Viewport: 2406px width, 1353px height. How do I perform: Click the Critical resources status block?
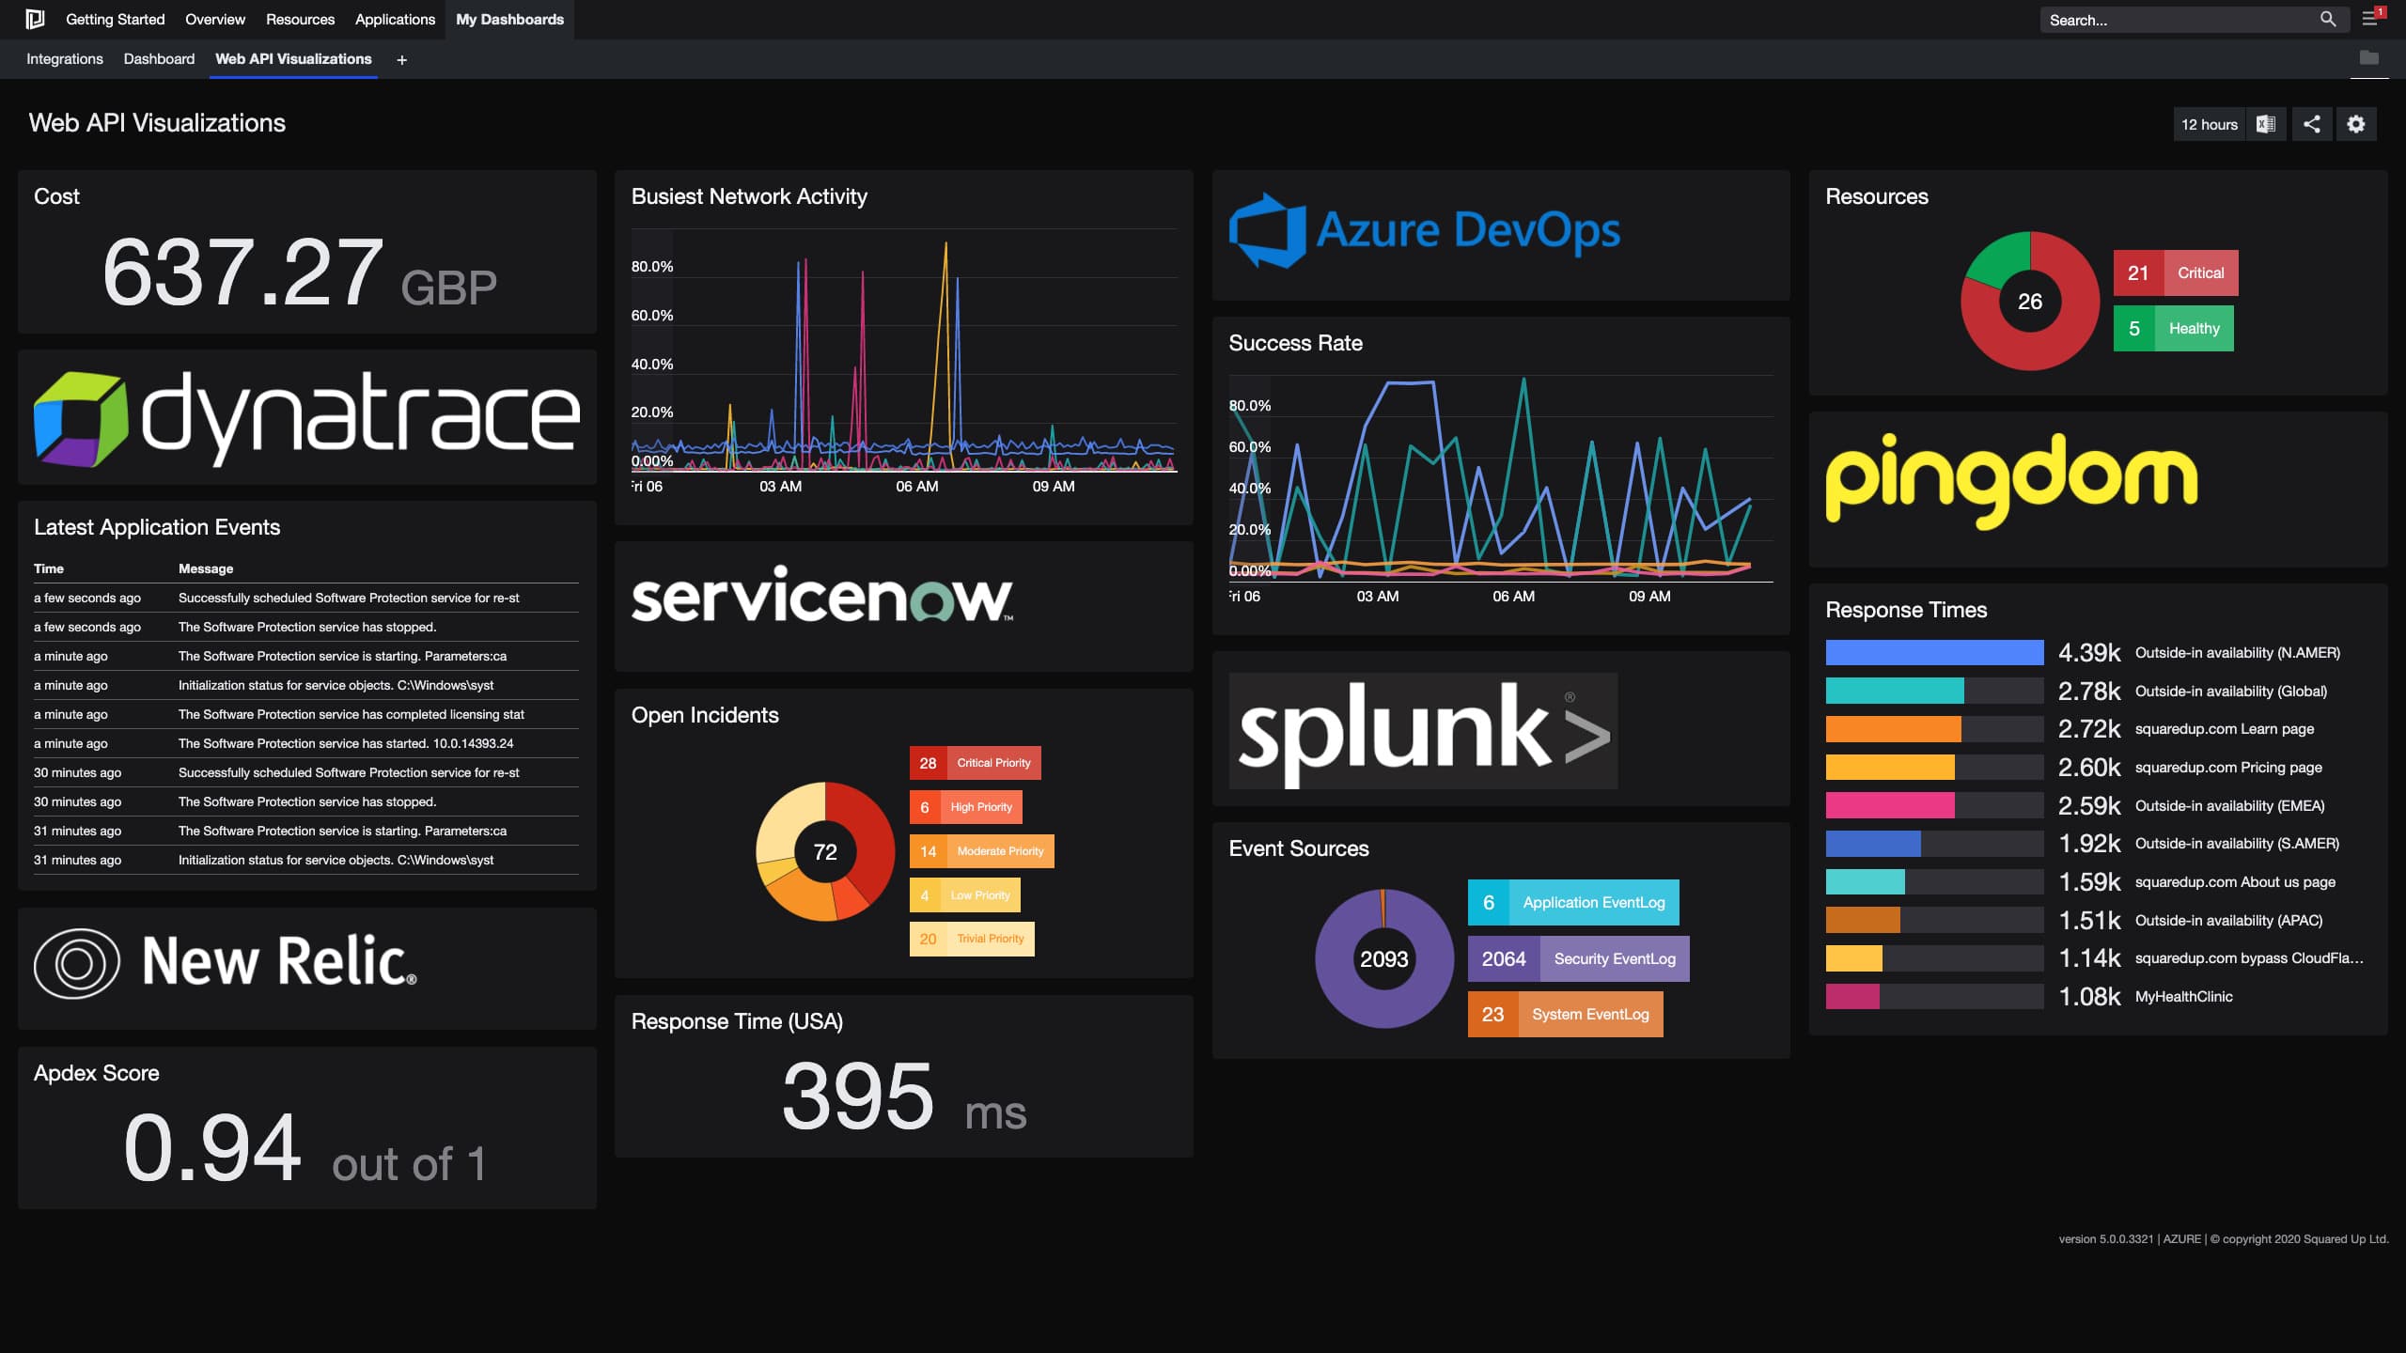(x=2176, y=273)
